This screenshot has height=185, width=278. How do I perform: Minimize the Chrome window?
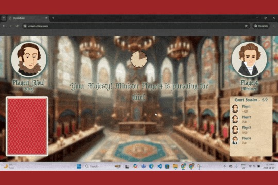[x=257, y=18]
